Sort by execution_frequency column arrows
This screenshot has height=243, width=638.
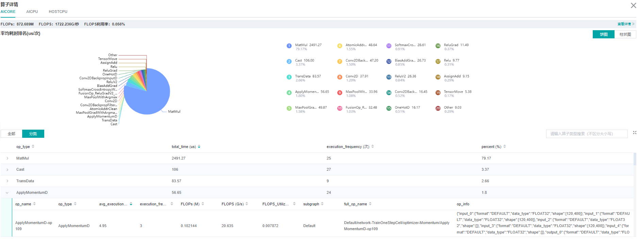click(x=373, y=147)
